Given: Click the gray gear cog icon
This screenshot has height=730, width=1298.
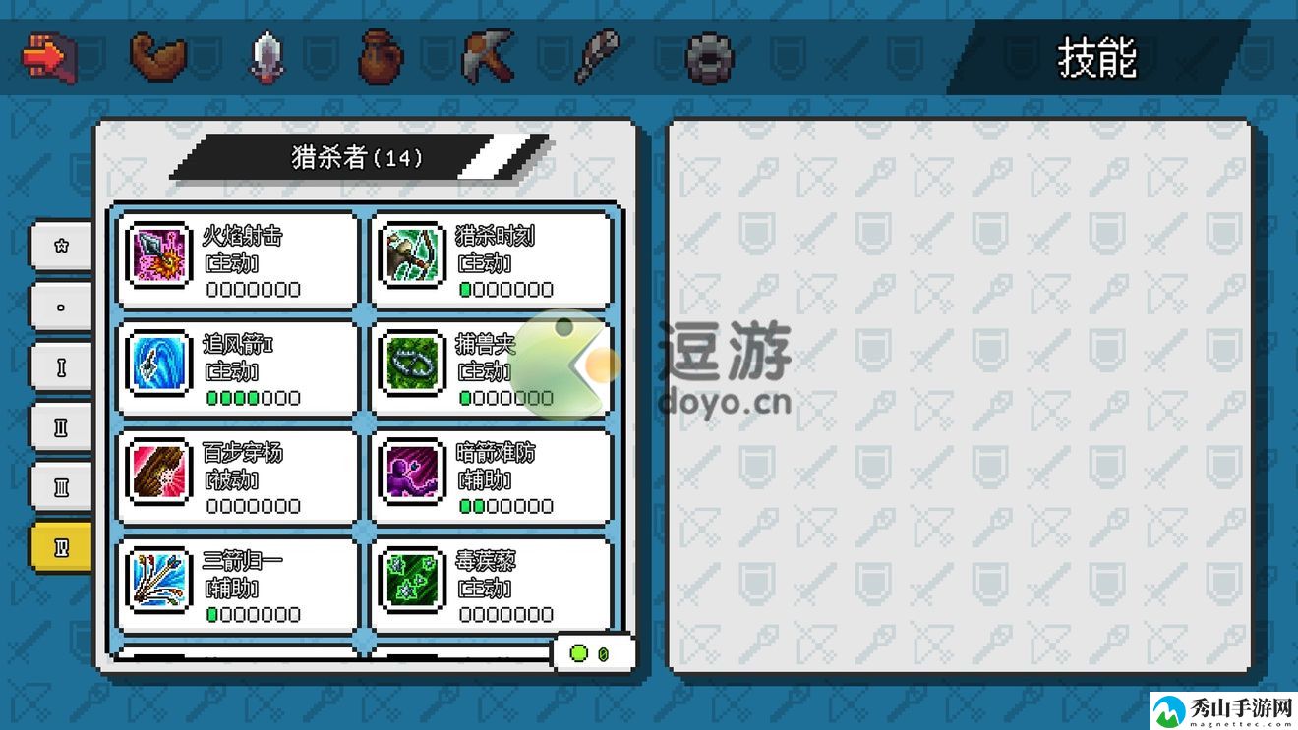Looking at the screenshot, I should (709, 59).
